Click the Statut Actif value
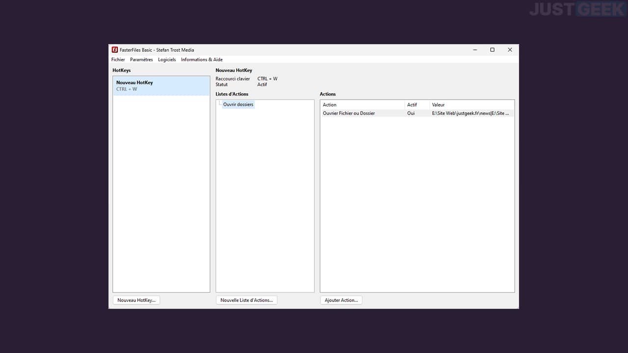This screenshot has width=628, height=353. pyautogui.click(x=262, y=84)
